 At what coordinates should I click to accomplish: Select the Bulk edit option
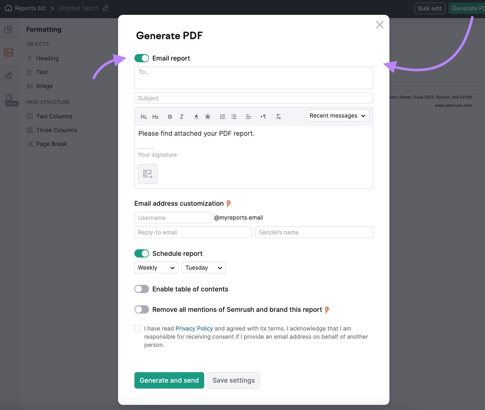pyautogui.click(x=429, y=8)
